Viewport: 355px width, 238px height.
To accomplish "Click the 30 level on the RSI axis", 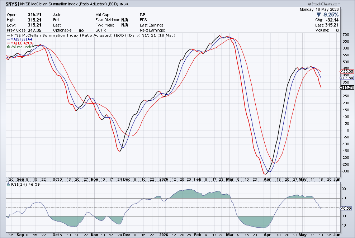I will click(344, 216).
